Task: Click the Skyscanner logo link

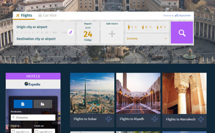Action: click(x=182, y=15)
